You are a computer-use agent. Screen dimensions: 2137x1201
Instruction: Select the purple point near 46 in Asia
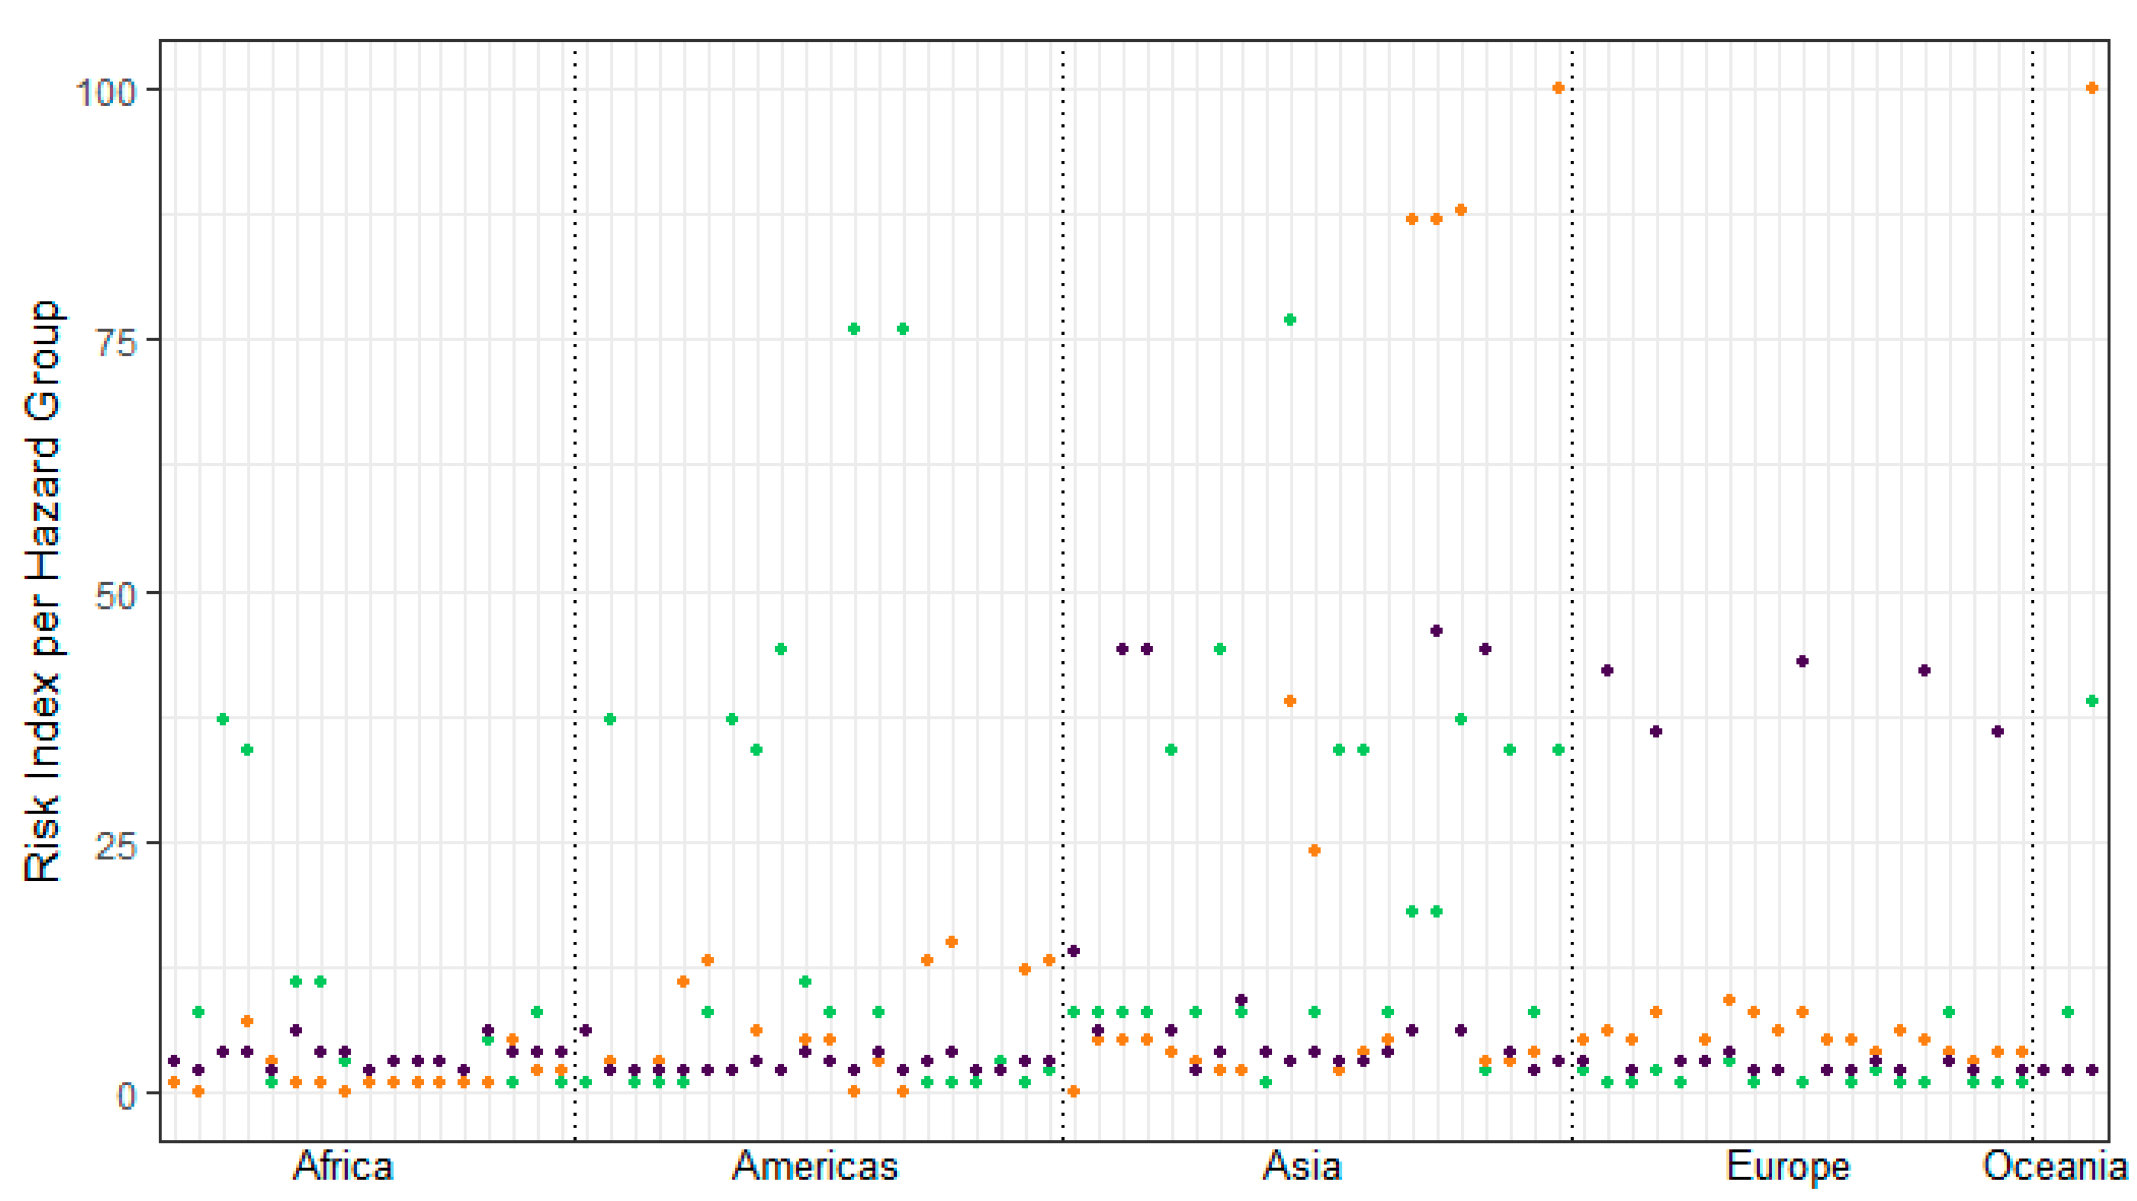coord(1437,630)
